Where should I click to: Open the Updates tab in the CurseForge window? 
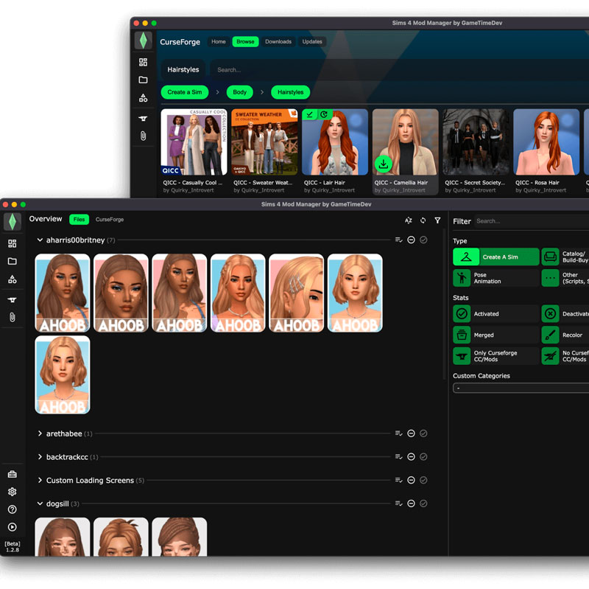312,42
